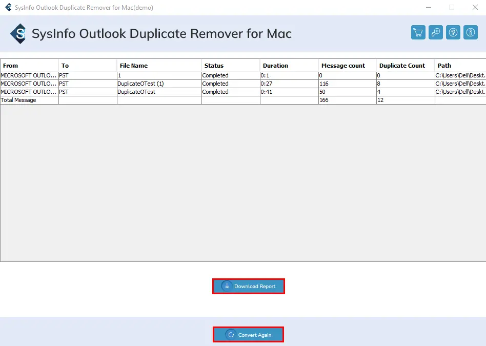
Task: Open the shopping cart purchase icon
Action: [x=418, y=32]
